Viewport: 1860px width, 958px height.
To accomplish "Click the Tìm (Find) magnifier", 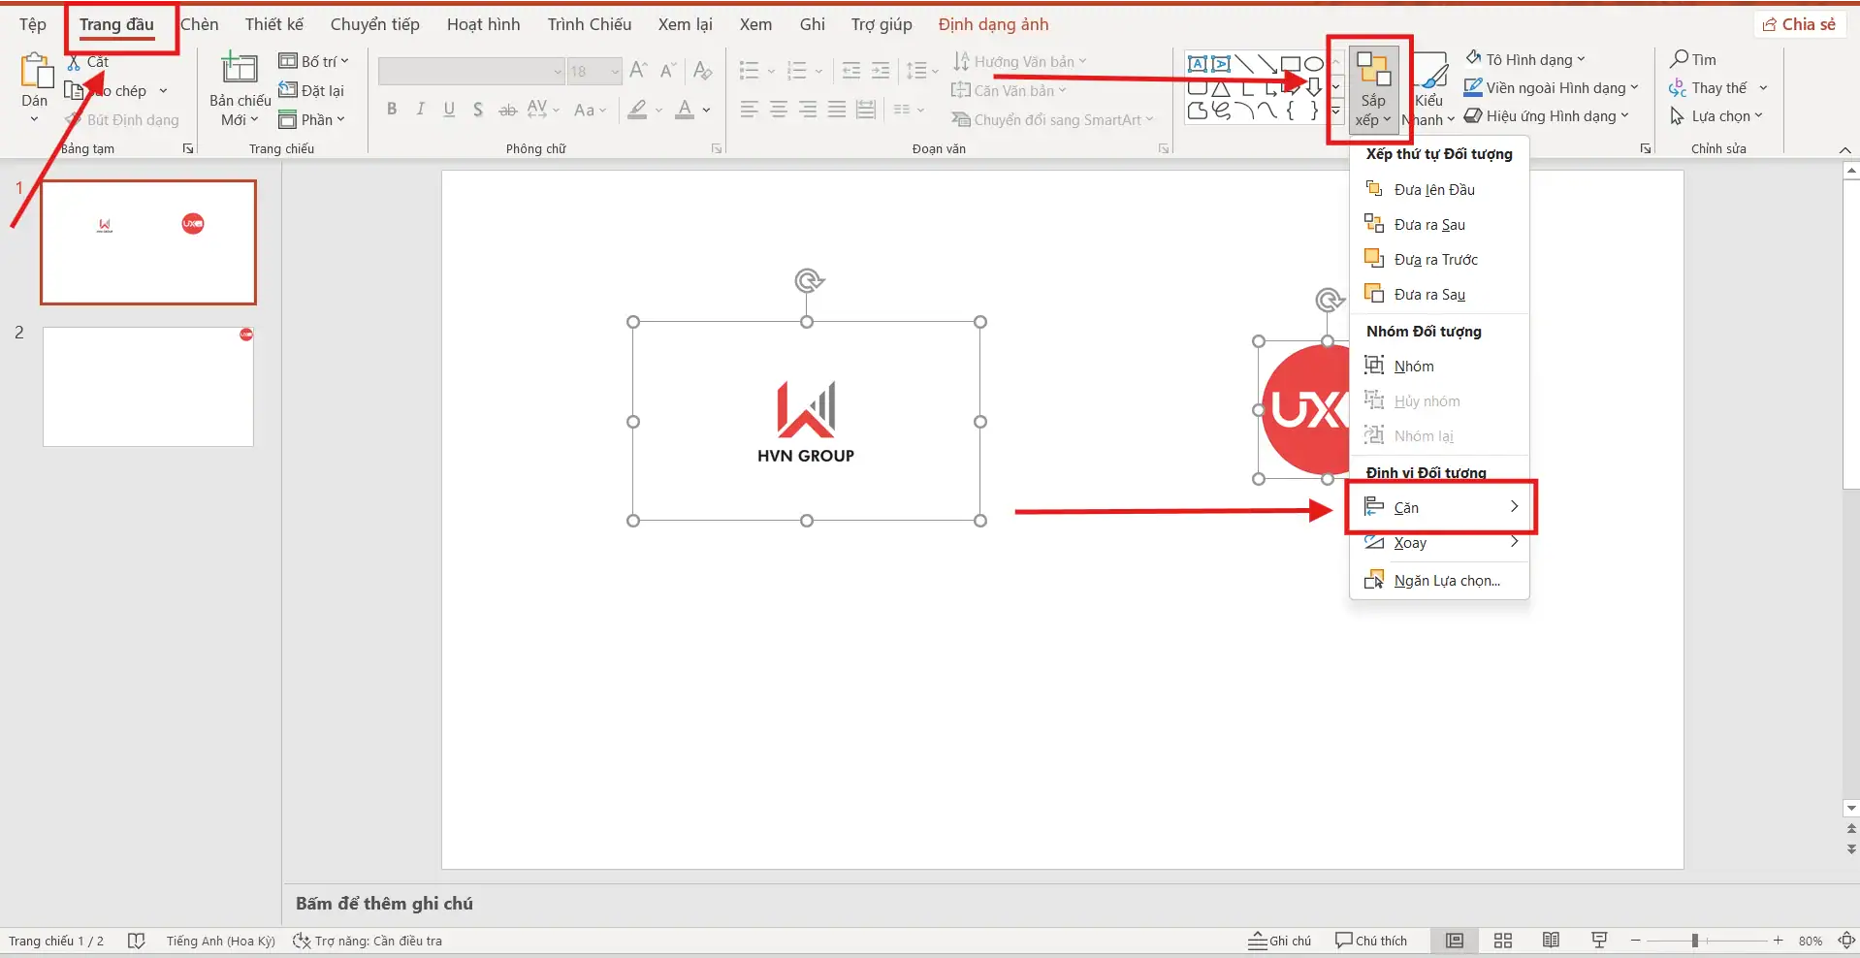I will pyautogui.click(x=1693, y=59).
